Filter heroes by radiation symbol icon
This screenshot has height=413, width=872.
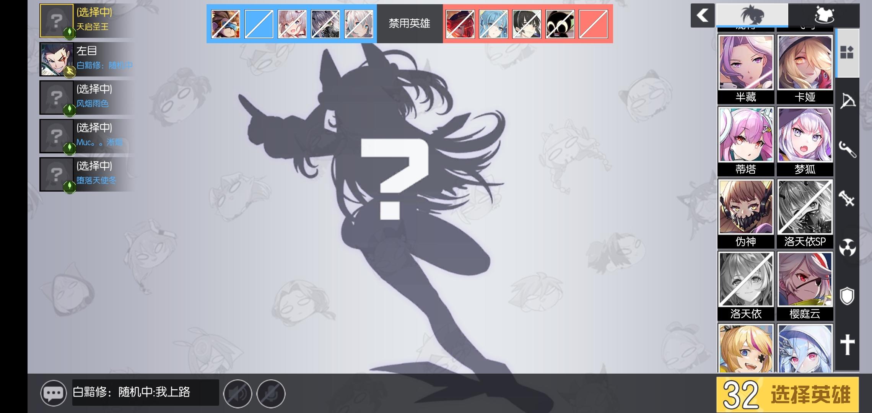(x=847, y=247)
